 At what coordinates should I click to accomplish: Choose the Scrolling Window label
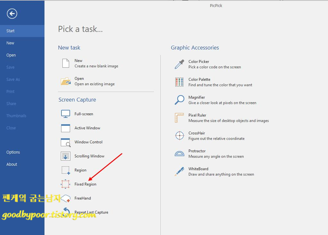click(89, 156)
